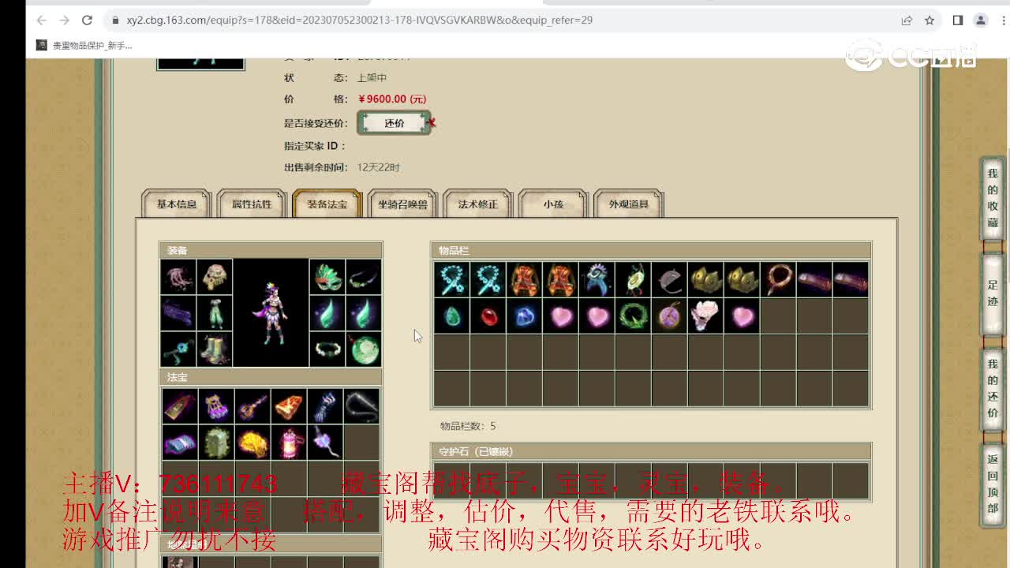Bookmark this page with the star
1010x568 pixels.
pyautogui.click(x=930, y=20)
